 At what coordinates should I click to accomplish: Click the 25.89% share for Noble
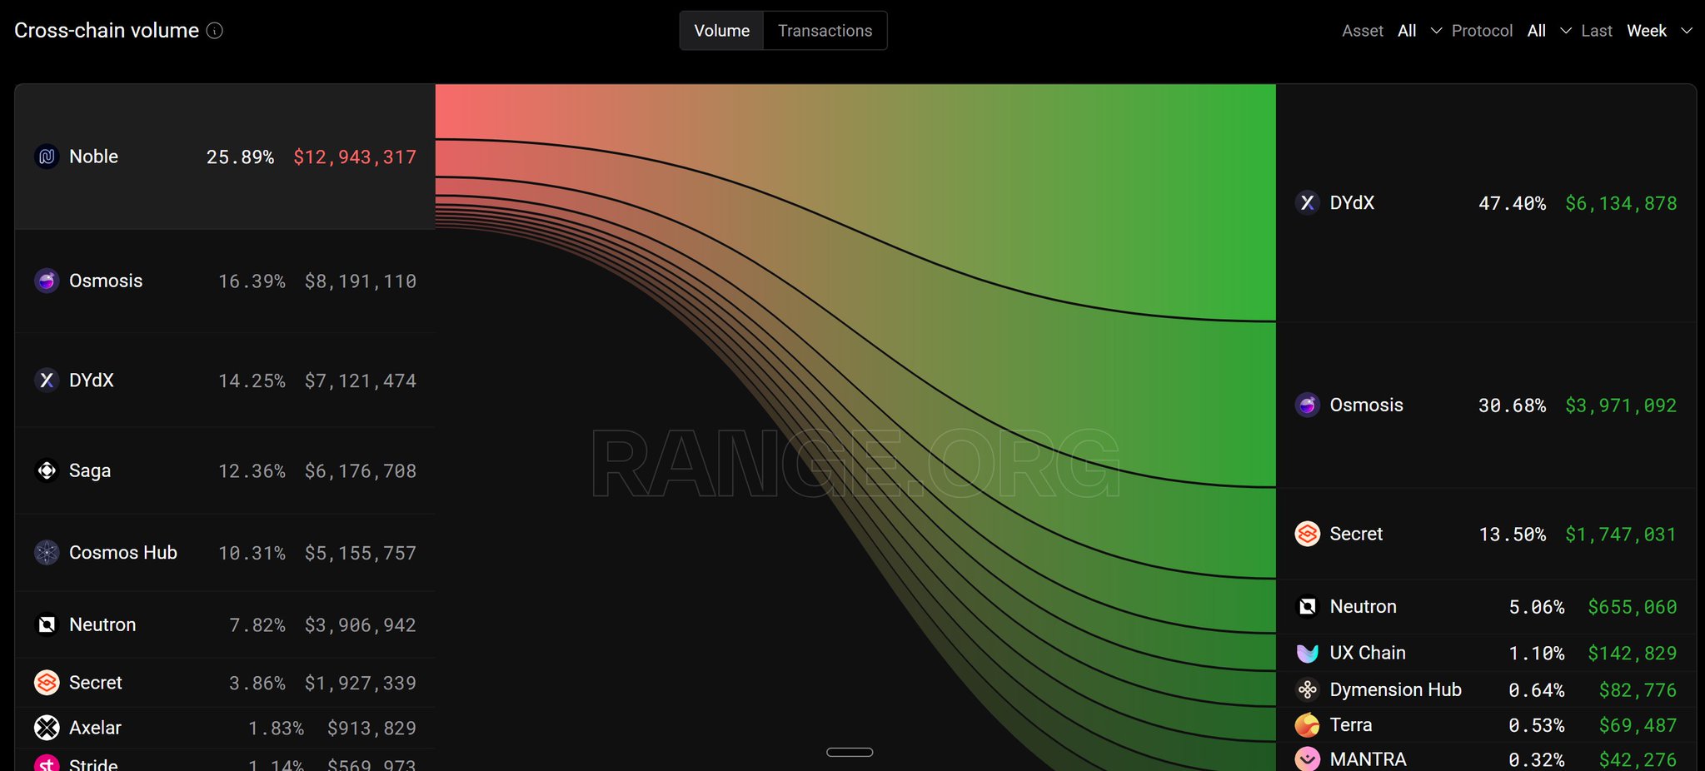240,157
